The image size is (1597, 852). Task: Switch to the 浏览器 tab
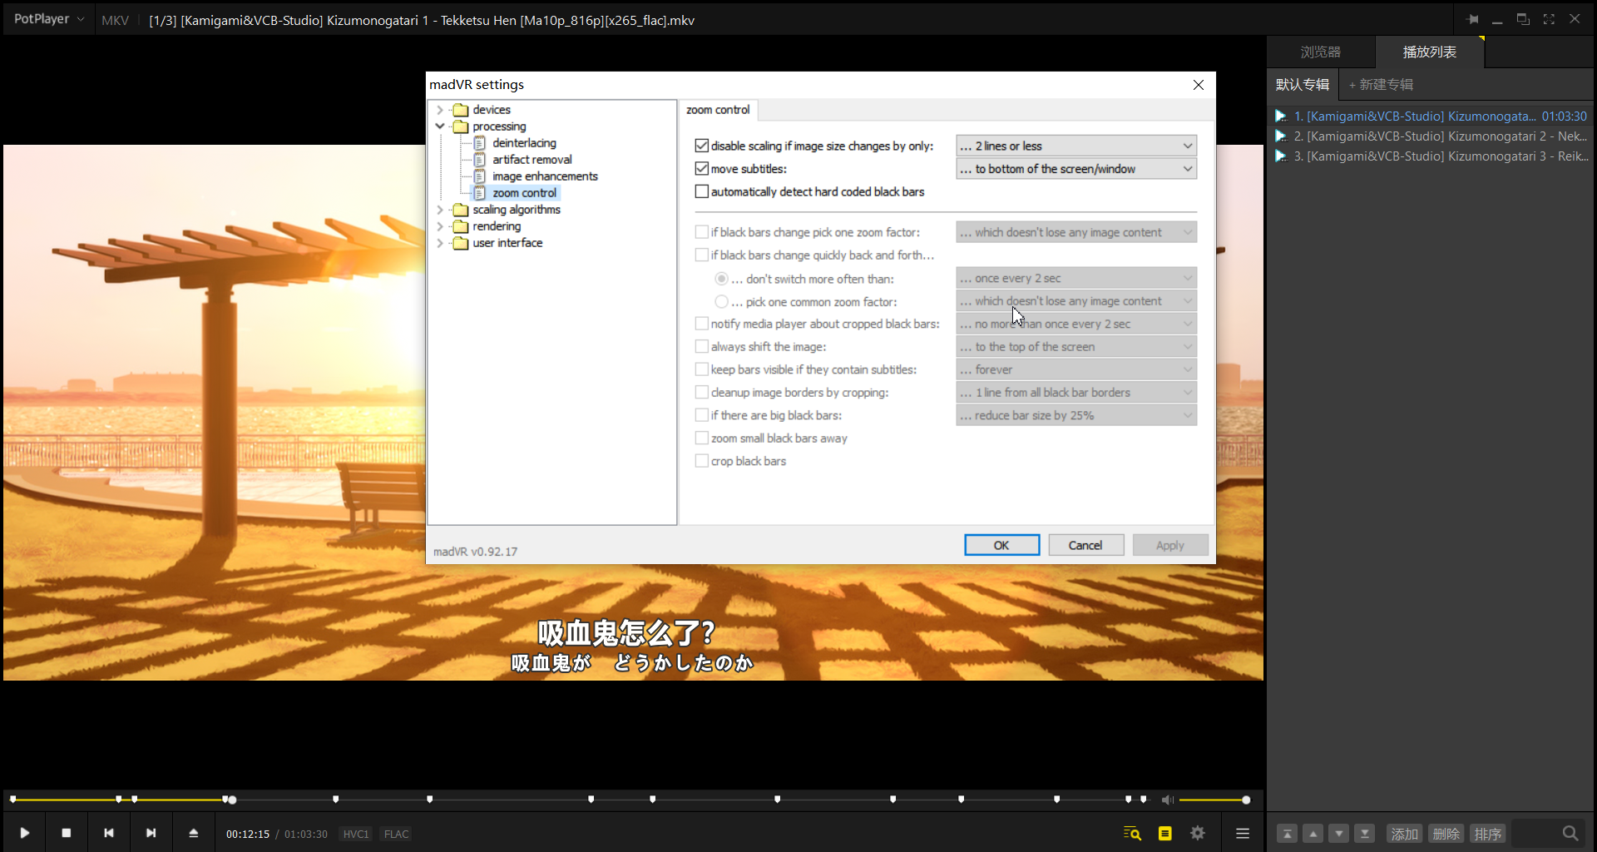(1321, 52)
